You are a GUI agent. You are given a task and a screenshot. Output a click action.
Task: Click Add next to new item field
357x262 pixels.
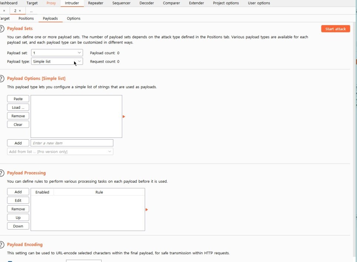(18, 143)
